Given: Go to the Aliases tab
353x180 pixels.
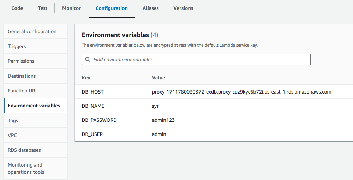Looking at the screenshot, I should point(150,8).
